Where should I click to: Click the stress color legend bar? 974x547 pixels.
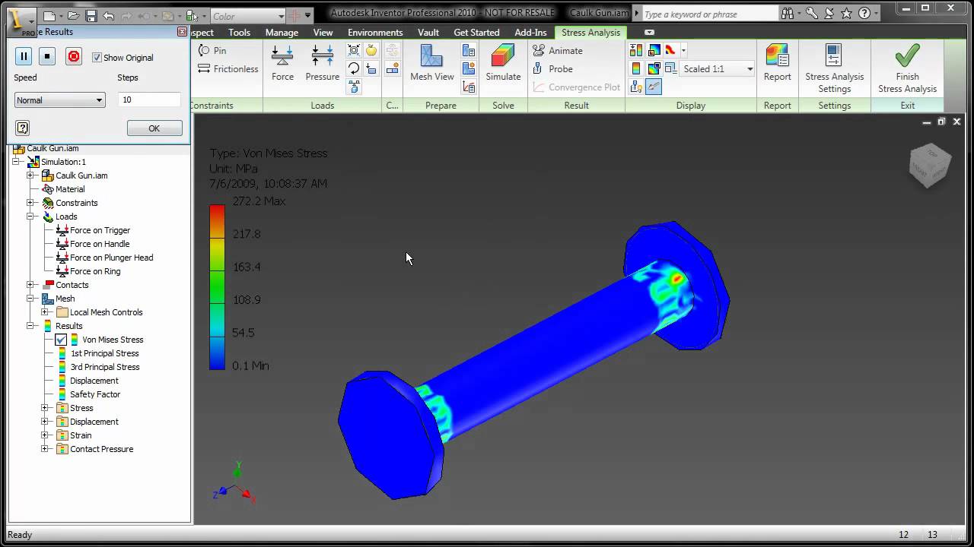pyautogui.click(x=217, y=287)
